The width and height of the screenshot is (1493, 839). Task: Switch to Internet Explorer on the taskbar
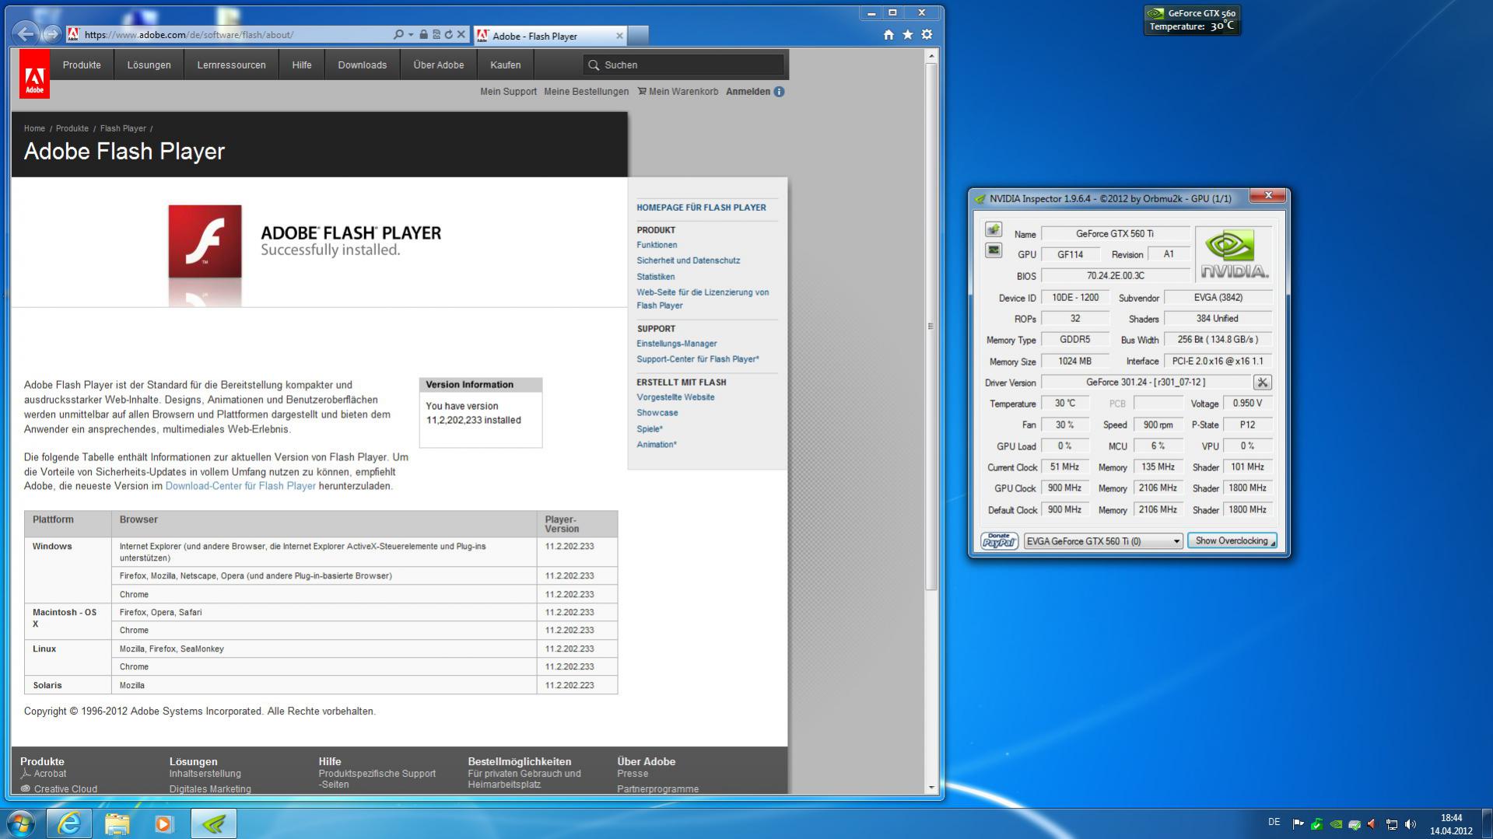pos(69,823)
